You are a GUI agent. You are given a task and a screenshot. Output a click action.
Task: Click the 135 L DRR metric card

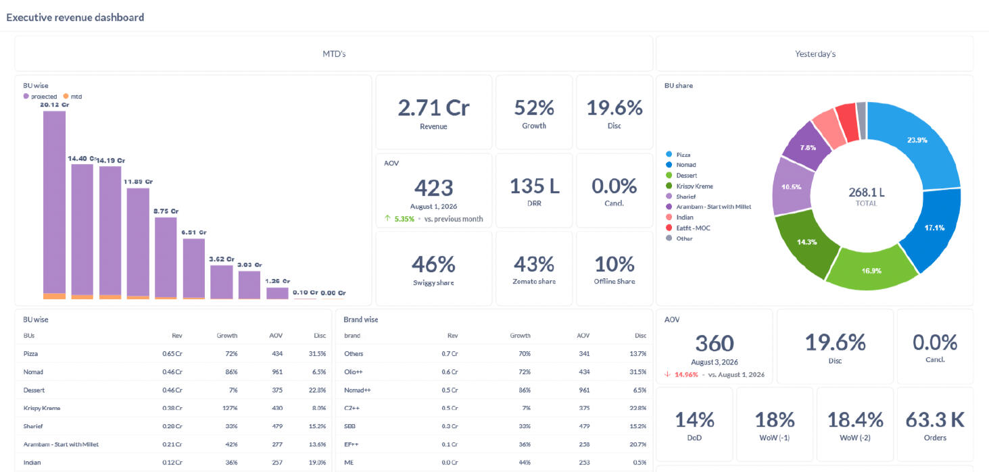click(534, 190)
